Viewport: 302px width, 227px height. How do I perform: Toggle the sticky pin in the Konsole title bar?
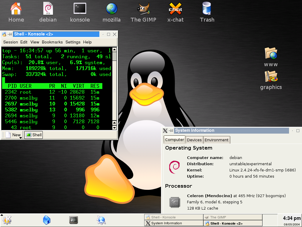pos(10,34)
